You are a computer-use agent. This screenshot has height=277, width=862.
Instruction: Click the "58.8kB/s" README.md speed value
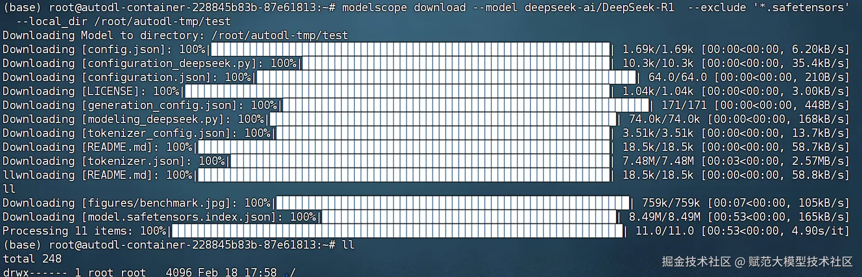coord(818,175)
